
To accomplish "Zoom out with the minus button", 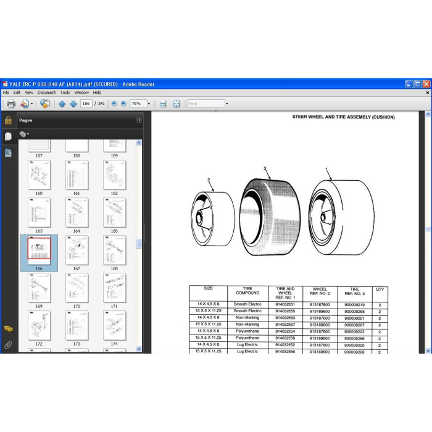I will [114, 104].
